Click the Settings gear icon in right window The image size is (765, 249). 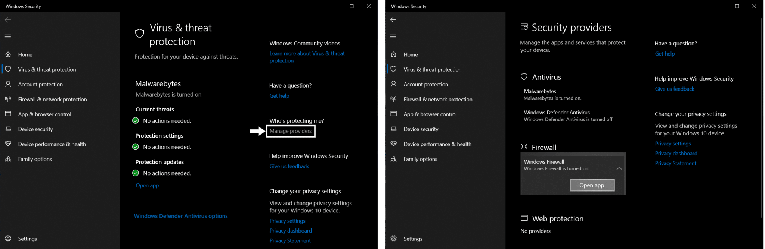393,239
